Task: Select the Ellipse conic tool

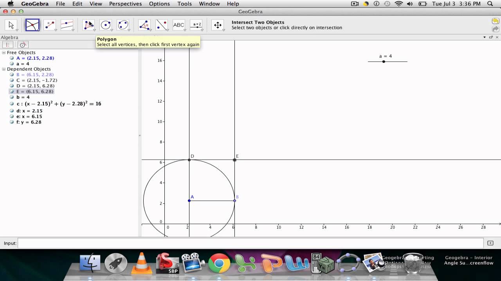Action: [x=123, y=25]
